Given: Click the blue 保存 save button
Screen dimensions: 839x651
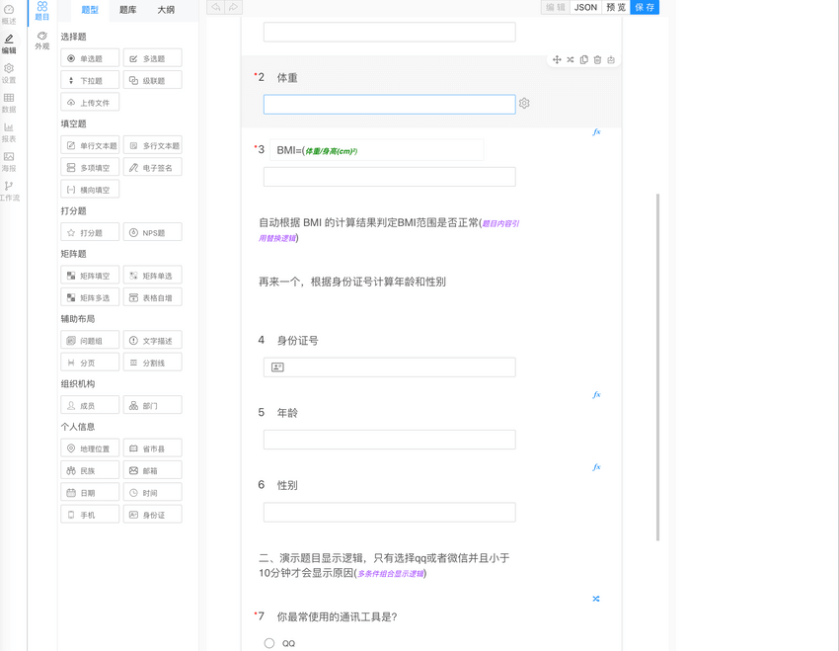Looking at the screenshot, I should pyautogui.click(x=644, y=7).
